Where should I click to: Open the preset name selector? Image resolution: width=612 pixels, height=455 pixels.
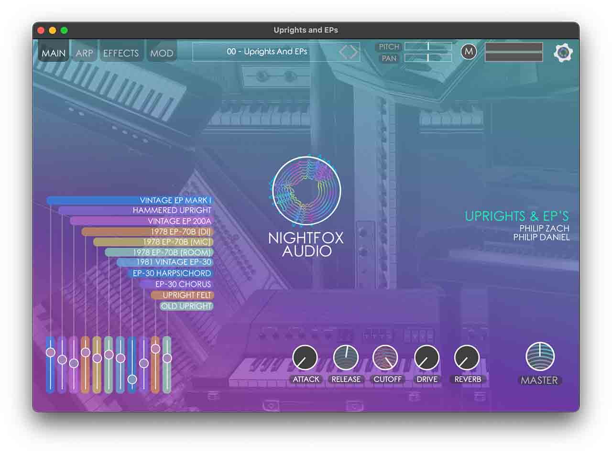pyautogui.click(x=267, y=52)
